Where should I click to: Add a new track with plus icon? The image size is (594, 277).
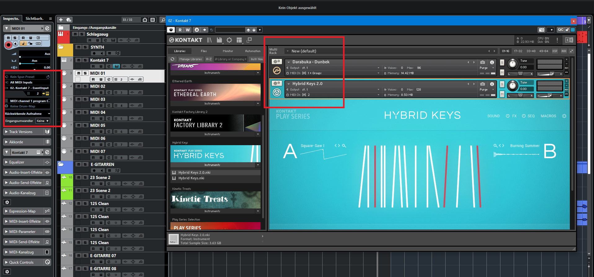(61, 20)
